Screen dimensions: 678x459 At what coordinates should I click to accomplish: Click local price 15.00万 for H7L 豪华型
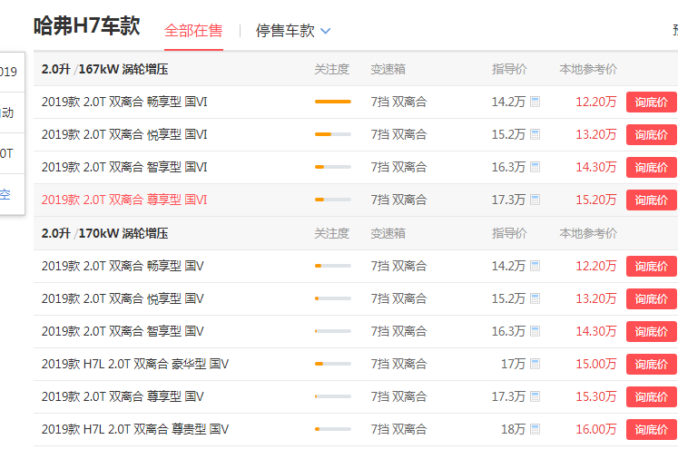click(x=595, y=364)
